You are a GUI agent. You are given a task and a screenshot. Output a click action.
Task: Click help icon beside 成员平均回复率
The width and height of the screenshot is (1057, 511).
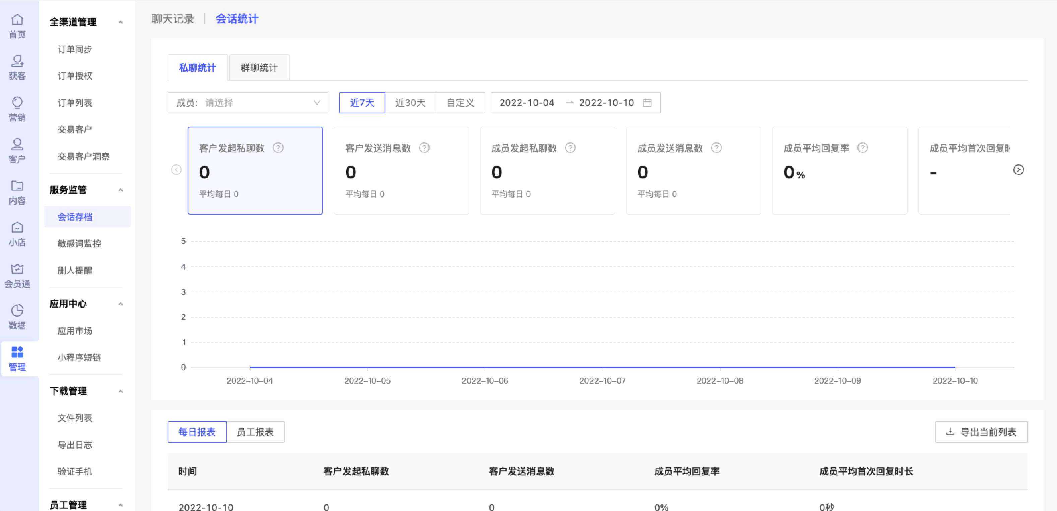point(863,148)
